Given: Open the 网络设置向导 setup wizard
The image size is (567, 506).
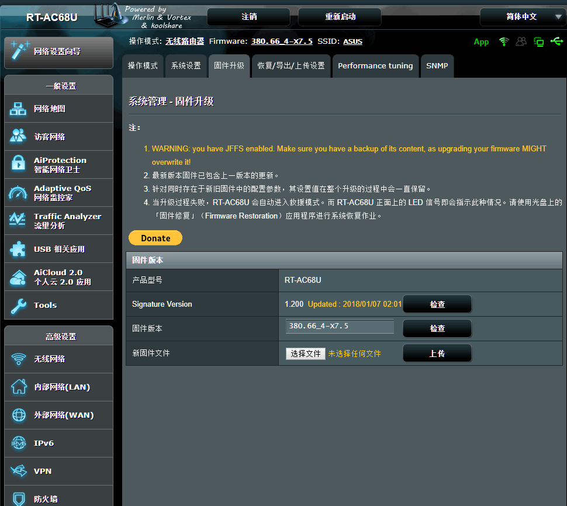Looking at the screenshot, I should pyautogui.click(x=58, y=52).
